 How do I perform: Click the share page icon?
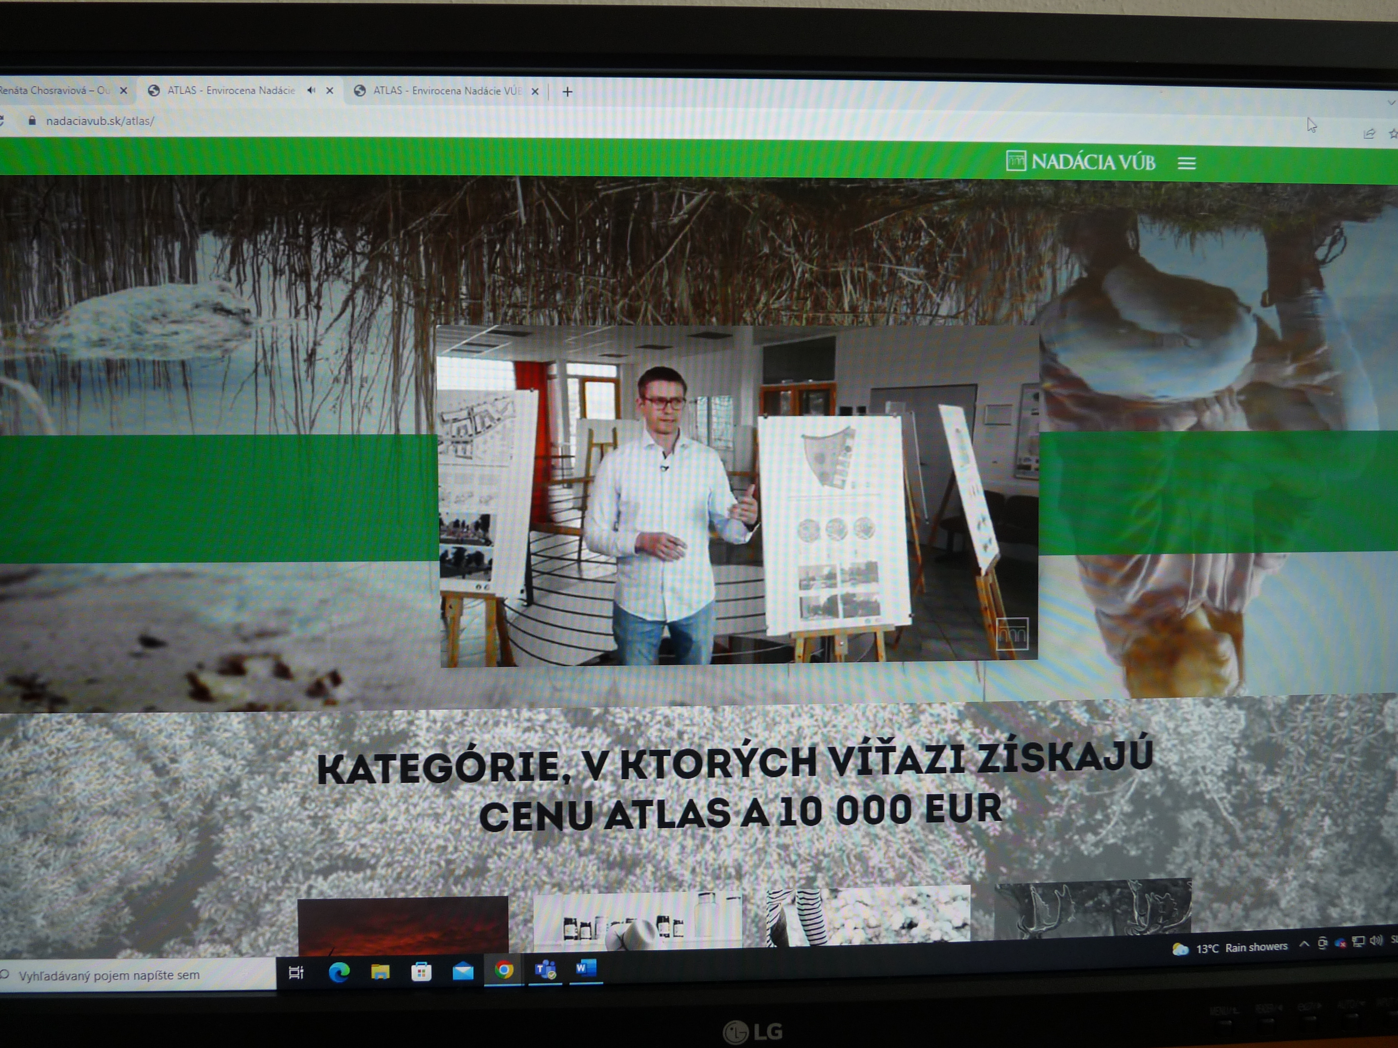pyautogui.click(x=1369, y=133)
